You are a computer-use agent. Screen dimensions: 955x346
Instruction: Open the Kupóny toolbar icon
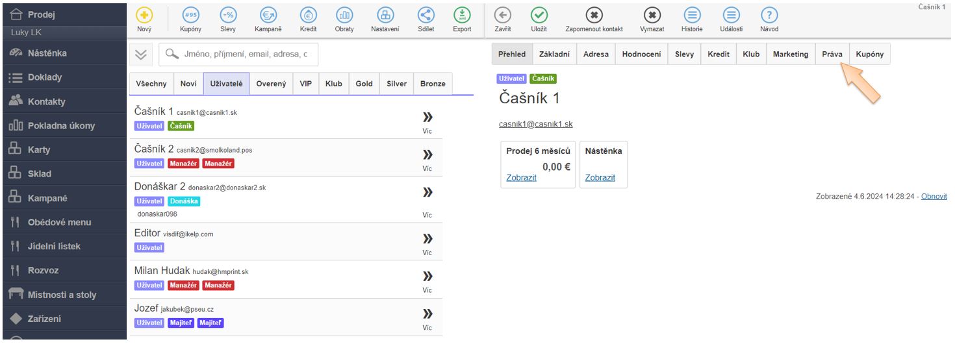pos(191,16)
